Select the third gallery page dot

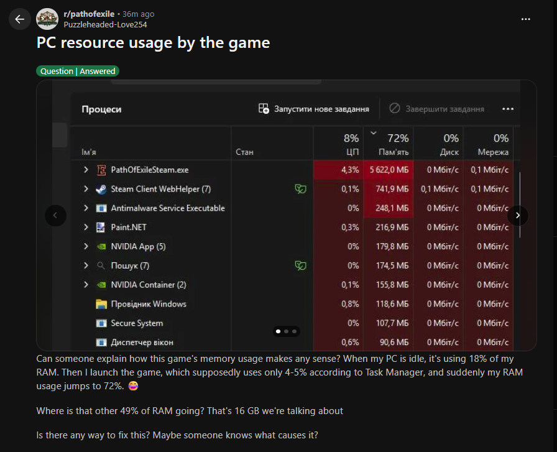pyautogui.click(x=294, y=331)
